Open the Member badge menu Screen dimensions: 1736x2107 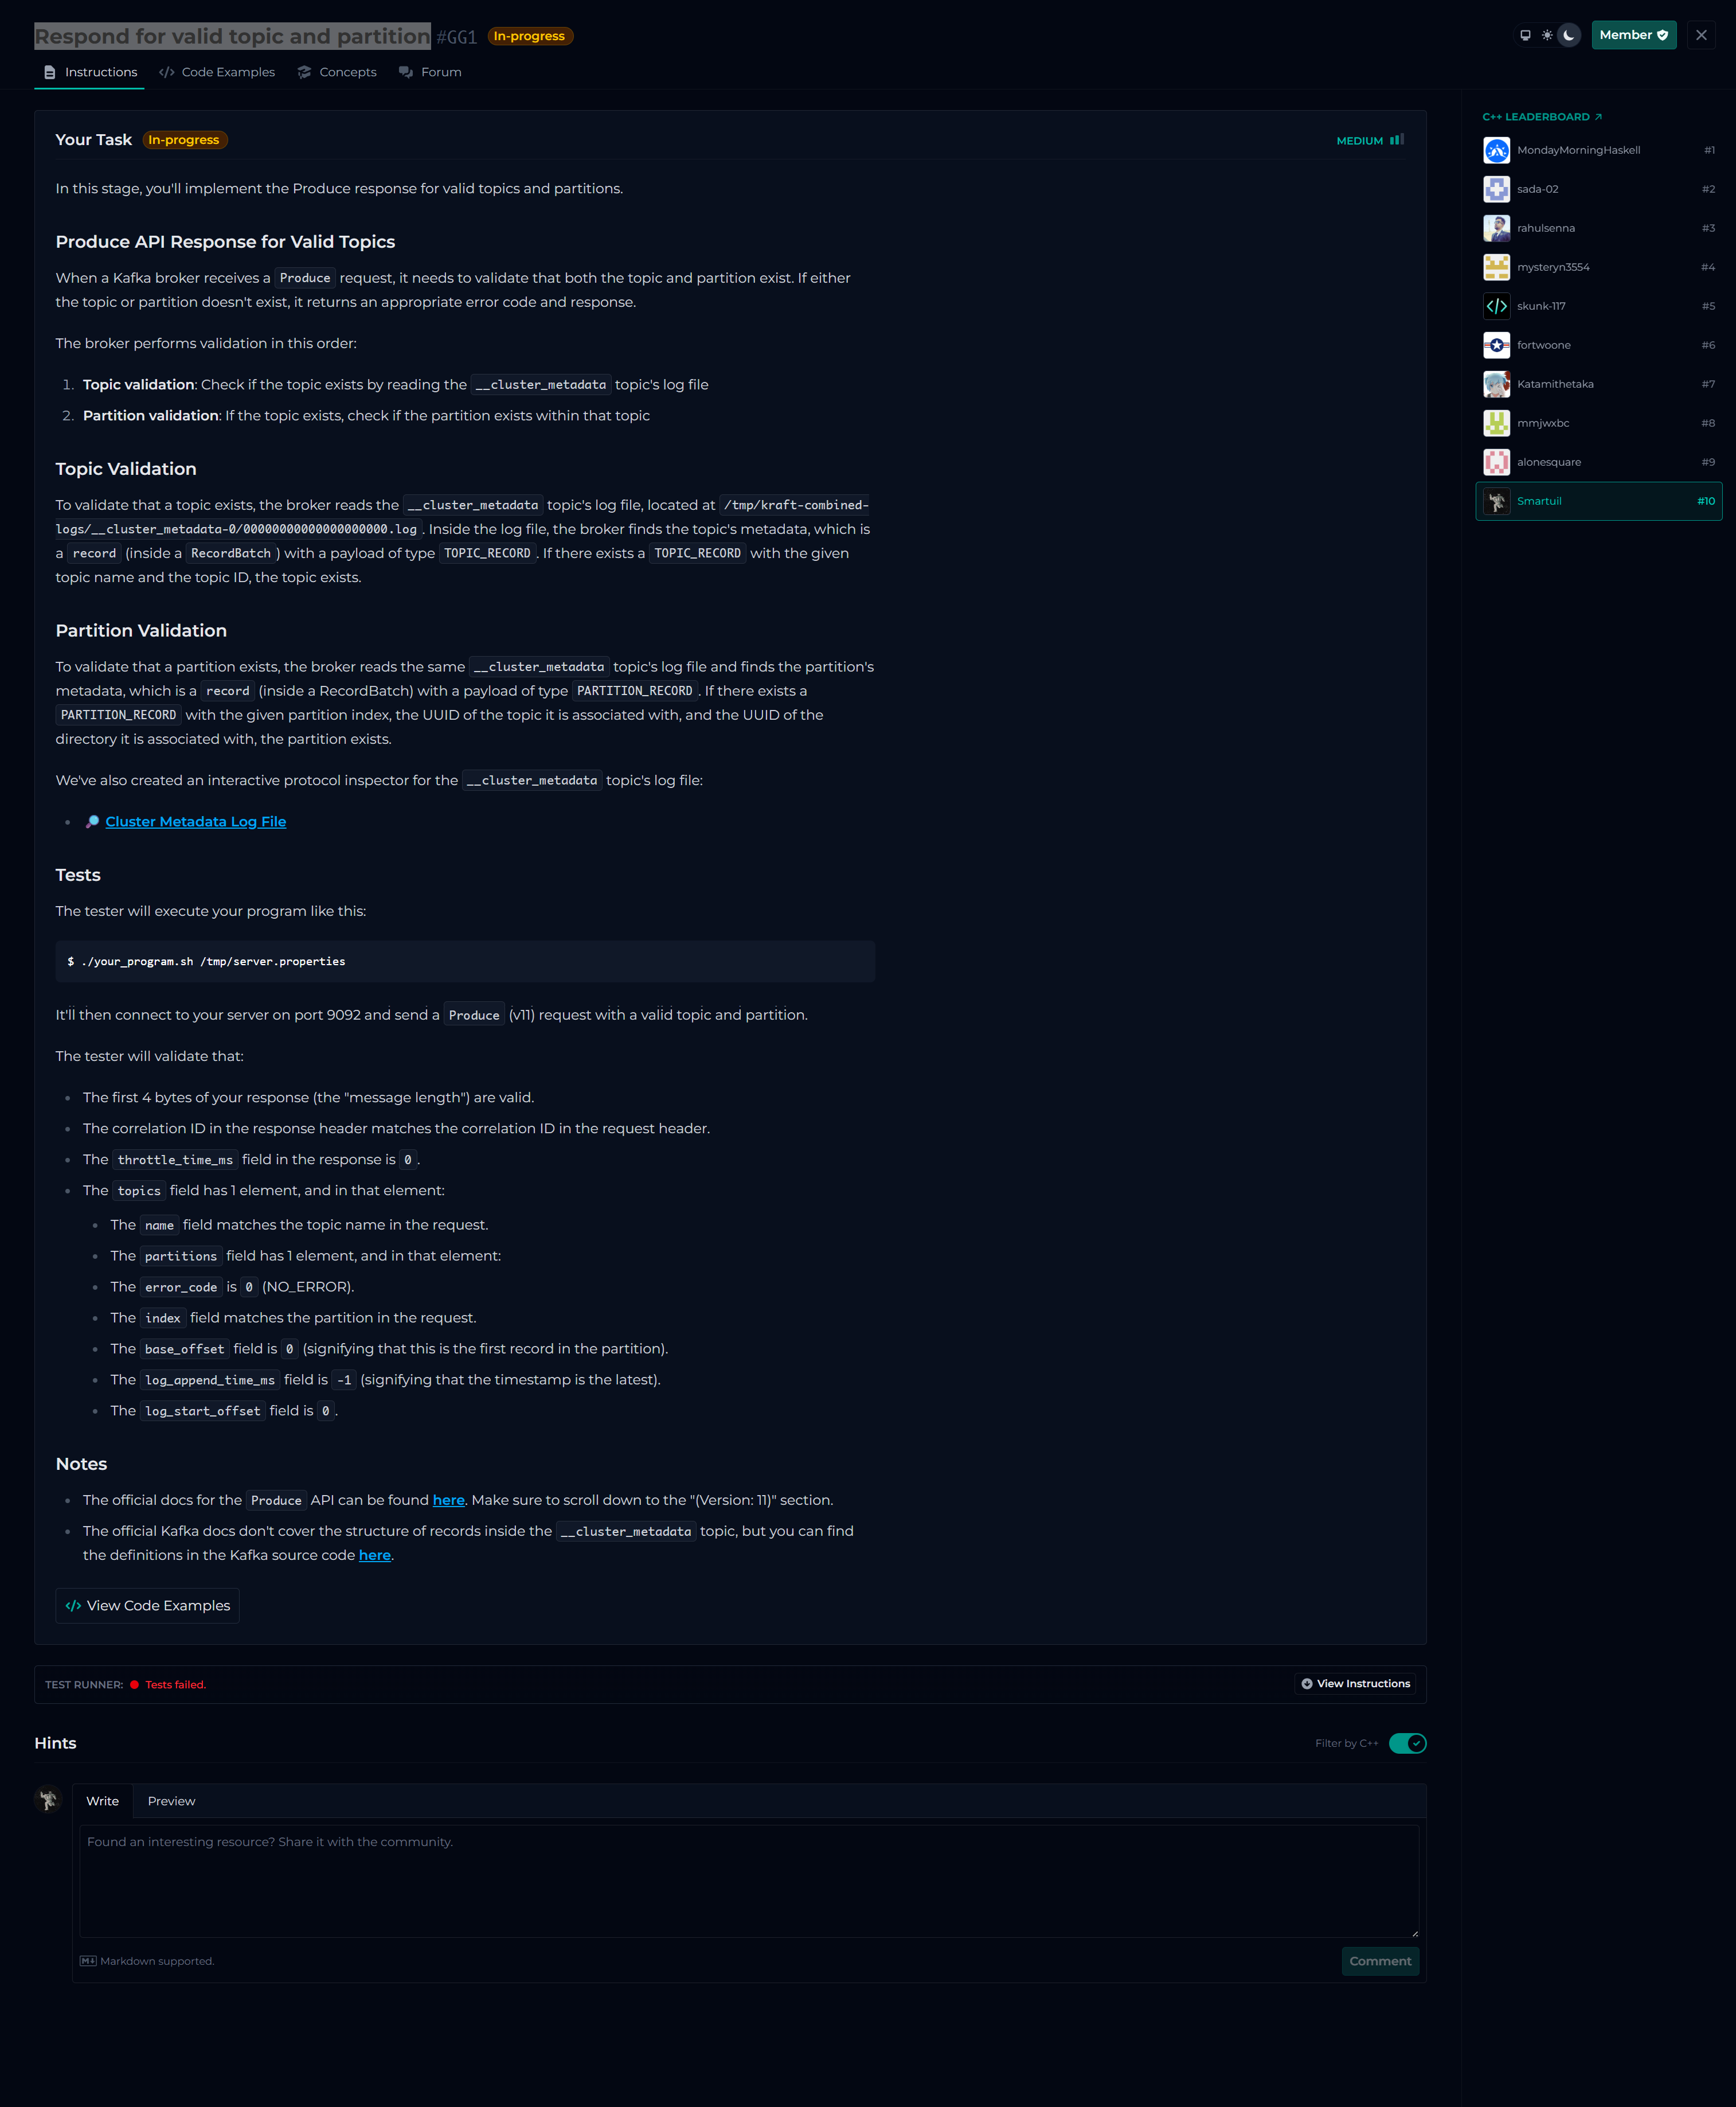click(x=1633, y=35)
